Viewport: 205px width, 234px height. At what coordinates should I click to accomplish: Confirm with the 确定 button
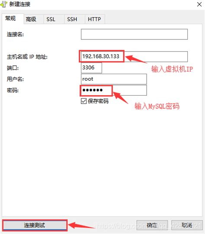point(152,225)
